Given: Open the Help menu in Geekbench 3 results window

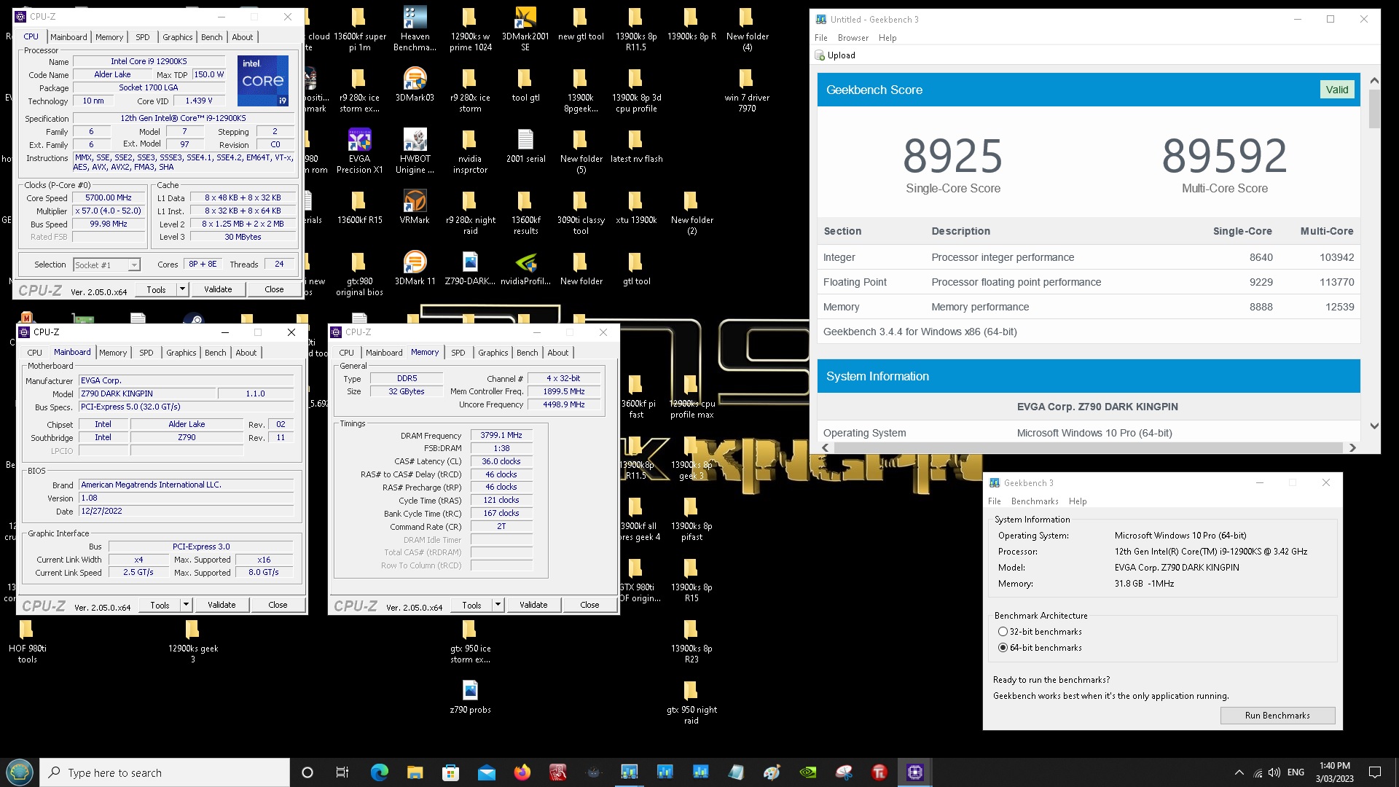Looking at the screenshot, I should pyautogui.click(x=887, y=38).
